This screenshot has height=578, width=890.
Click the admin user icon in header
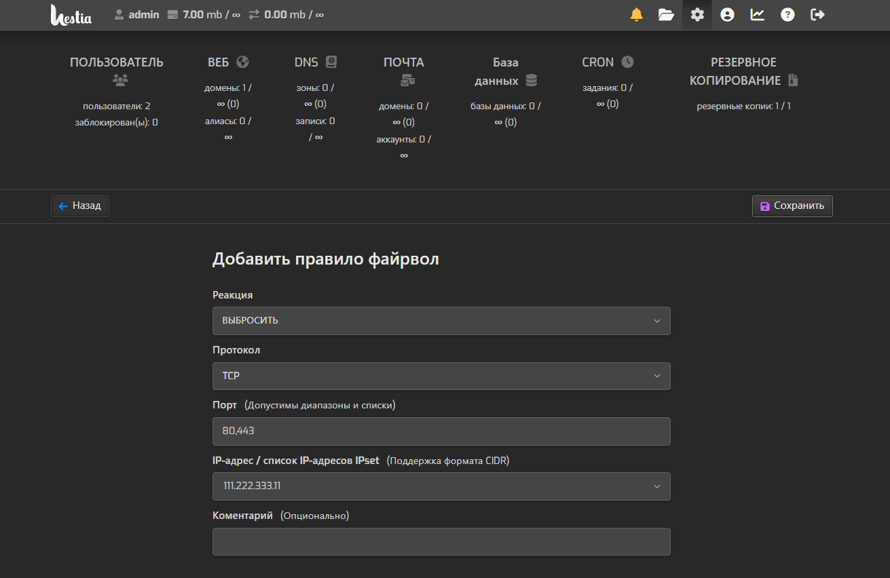[x=119, y=14]
